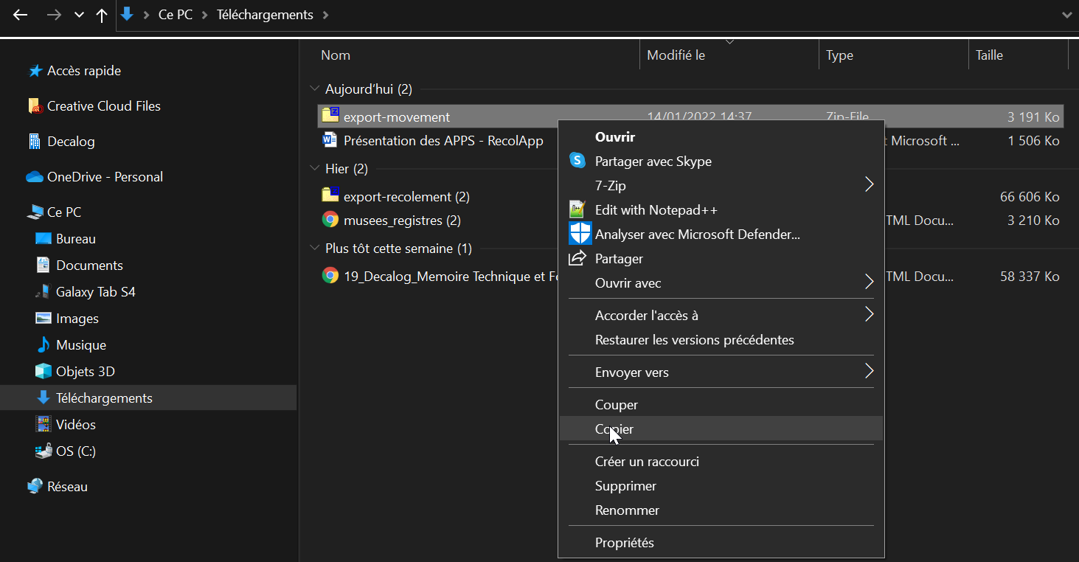The width and height of the screenshot is (1079, 562).
Task: Click the back arrow navigation button
Action: click(21, 15)
